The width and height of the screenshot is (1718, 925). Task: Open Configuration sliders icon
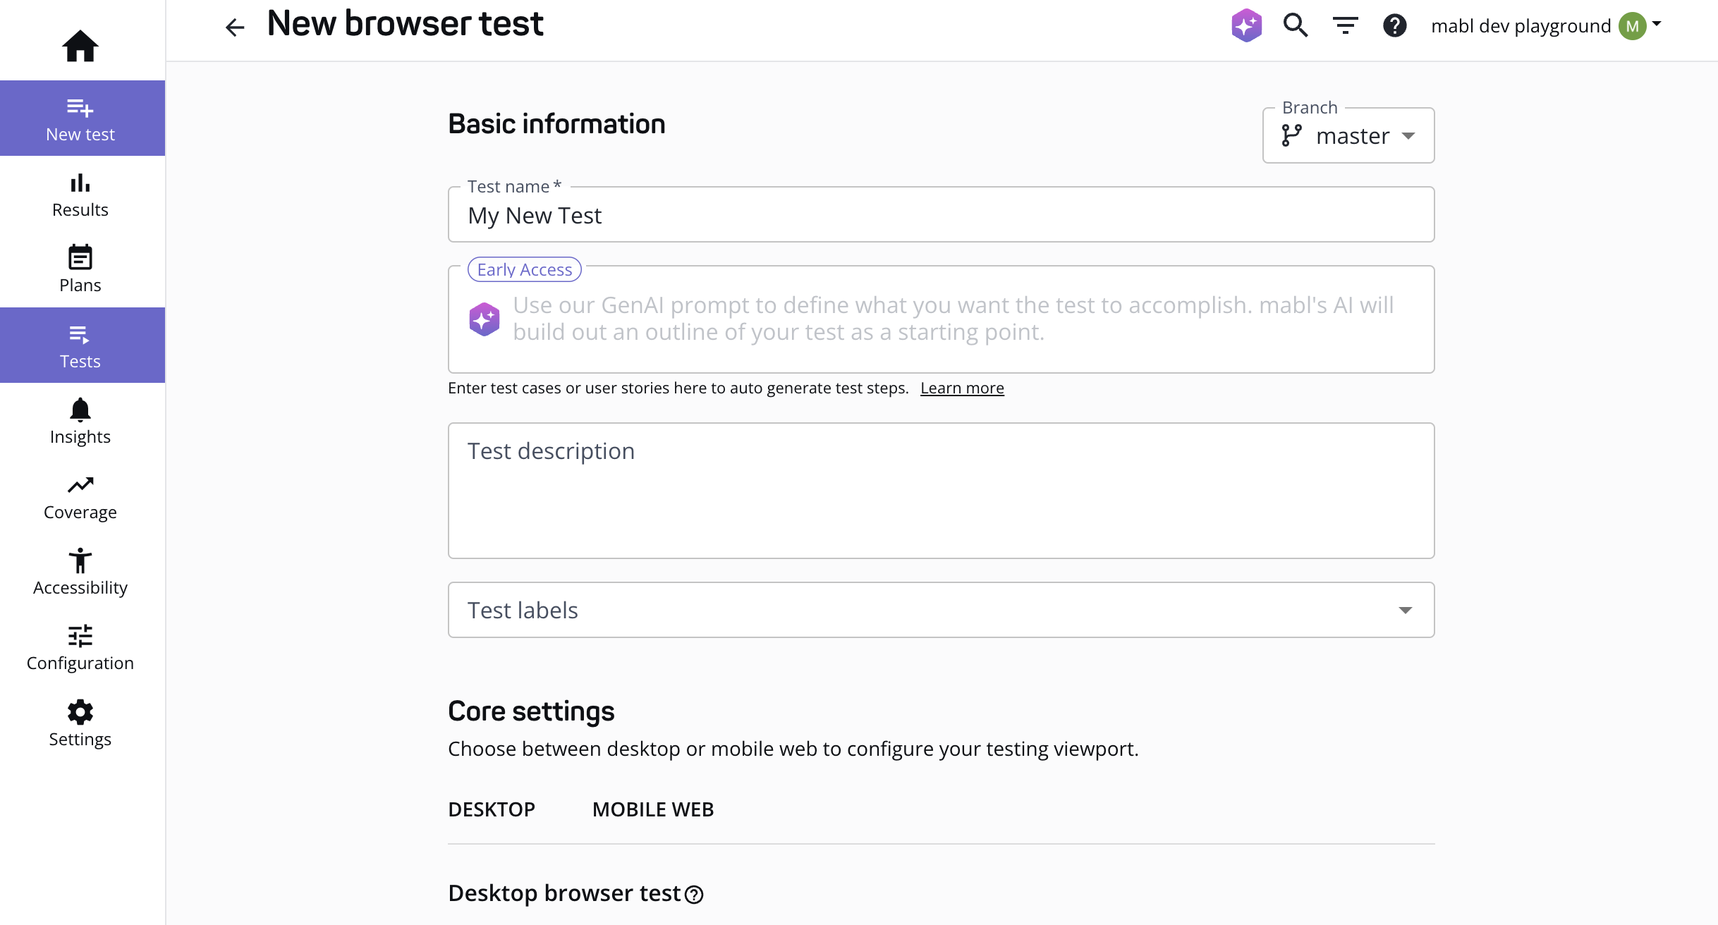pos(80,647)
